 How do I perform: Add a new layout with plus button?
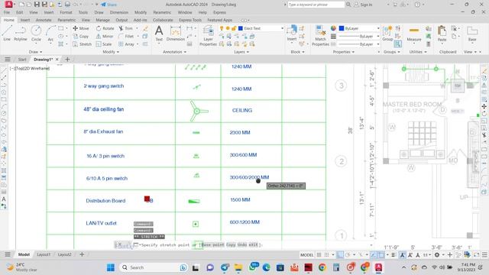(82, 254)
